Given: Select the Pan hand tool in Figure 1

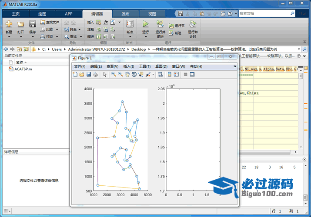Looking at the screenshot, I should [x=127, y=74].
